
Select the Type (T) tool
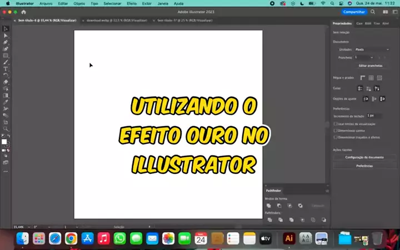tap(6, 69)
